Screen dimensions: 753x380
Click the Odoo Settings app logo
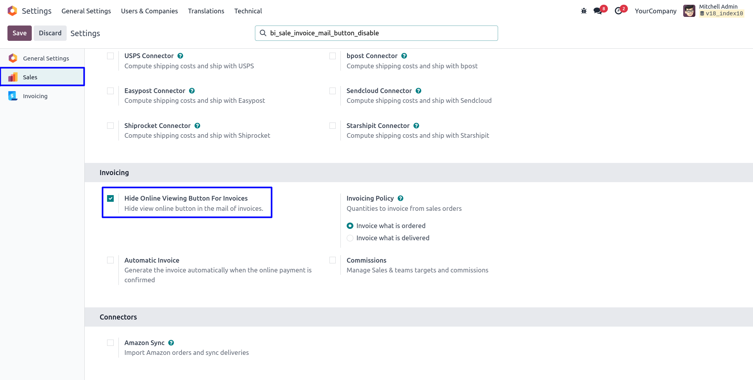[x=13, y=11]
